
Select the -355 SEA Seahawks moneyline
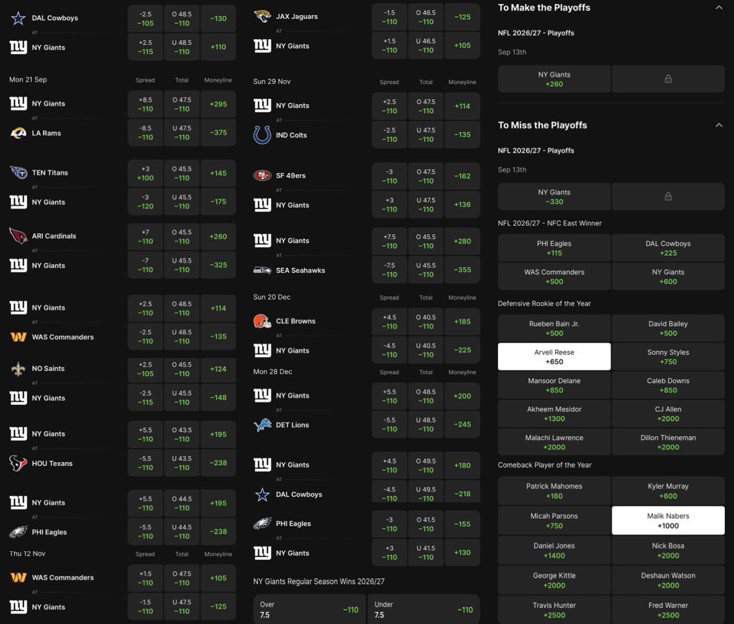pos(462,270)
